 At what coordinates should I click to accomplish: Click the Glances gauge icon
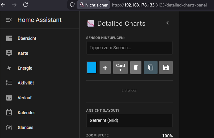click(9, 127)
